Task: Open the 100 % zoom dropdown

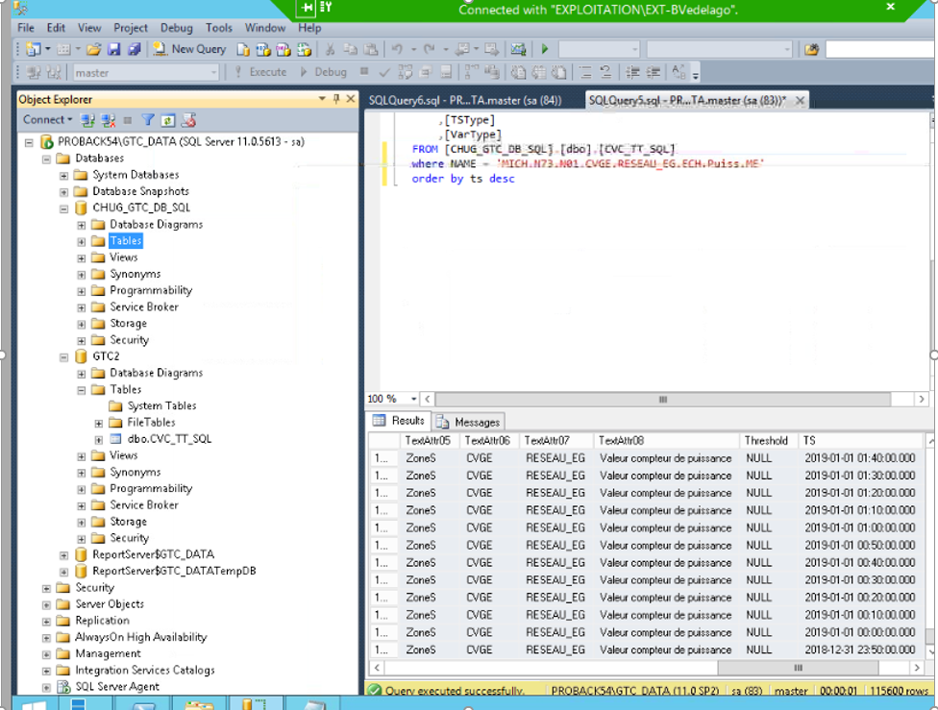Action: click(414, 399)
